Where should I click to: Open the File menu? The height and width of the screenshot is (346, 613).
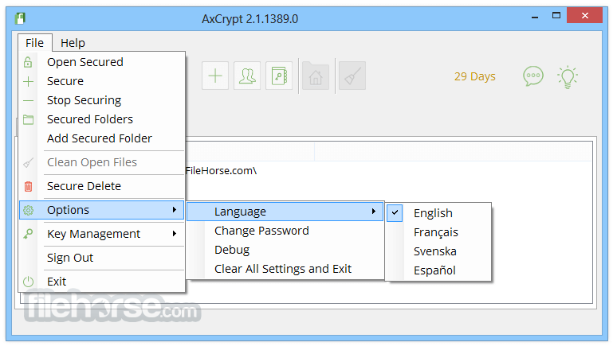click(34, 42)
